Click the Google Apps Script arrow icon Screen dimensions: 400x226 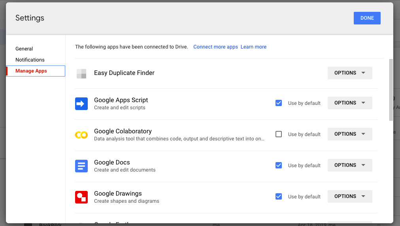81,104
